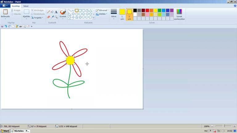Screen dimensions: 237x133
Task: Switch to the Nézet tab
Action: pyautogui.click(x=26, y=6)
